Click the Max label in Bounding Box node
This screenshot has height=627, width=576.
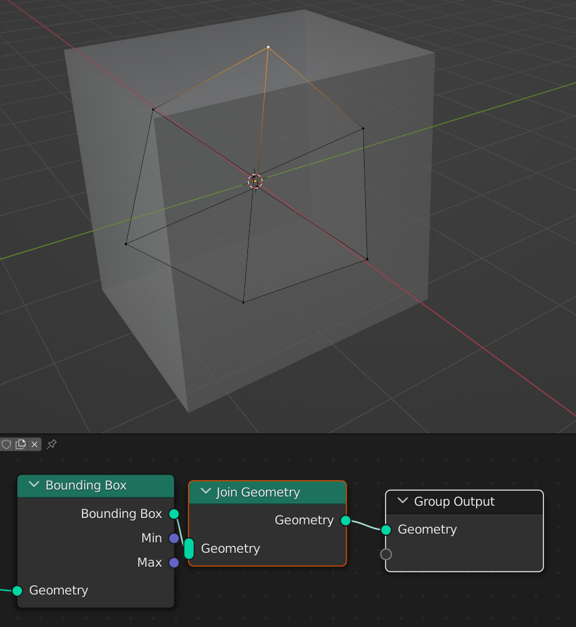[150, 563]
